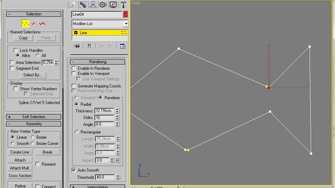This screenshot has height=188, width=335.
Task: Click the Break button
Action: click(x=48, y=152)
